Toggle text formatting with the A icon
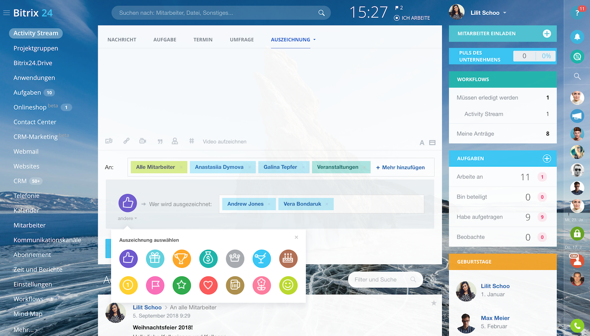 click(422, 142)
